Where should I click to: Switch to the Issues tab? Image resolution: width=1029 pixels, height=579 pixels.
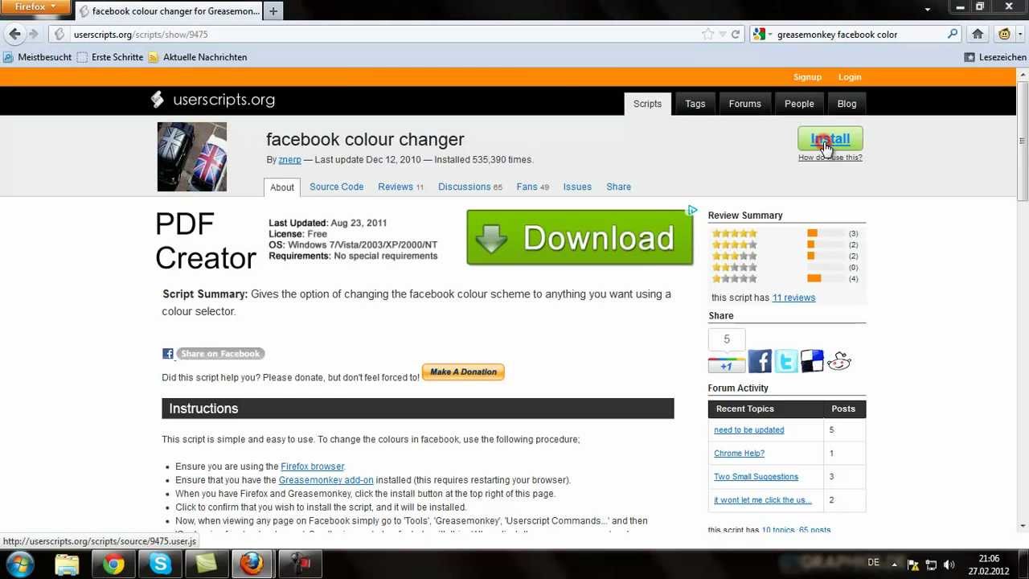(x=577, y=187)
